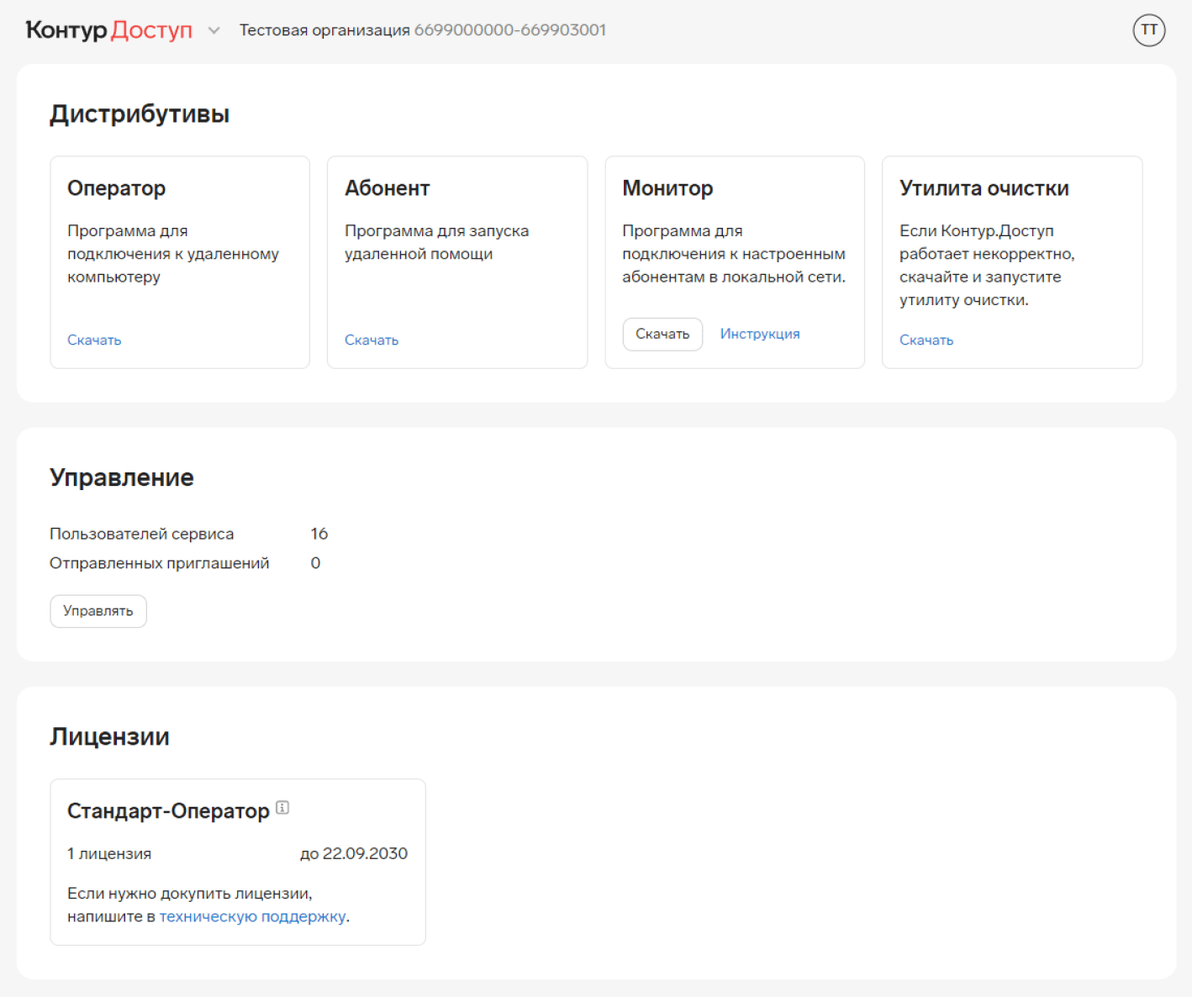Expand the product switcher chevron next to Доступ
This screenshot has width=1192, height=997.
tap(214, 31)
